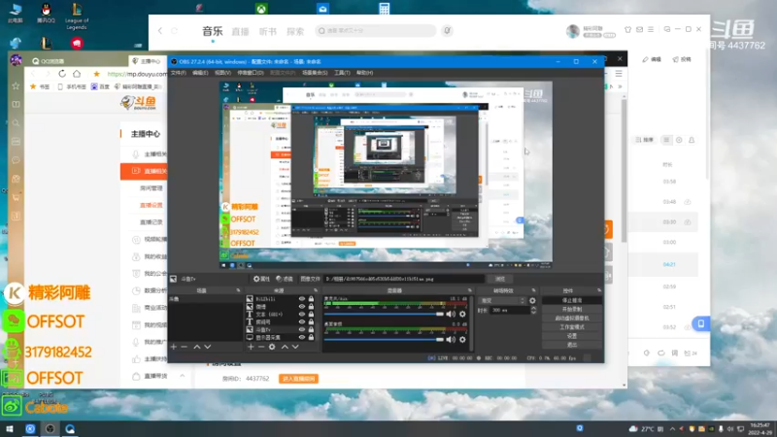Screen dimensions: 777x437
Task: Open the 文件(F) menu in OBS
Action: (x=179, y=73)
